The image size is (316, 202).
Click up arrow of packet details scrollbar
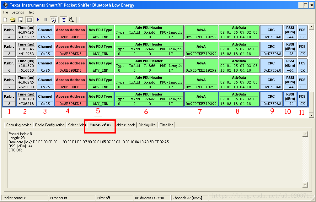coord(305,134)
